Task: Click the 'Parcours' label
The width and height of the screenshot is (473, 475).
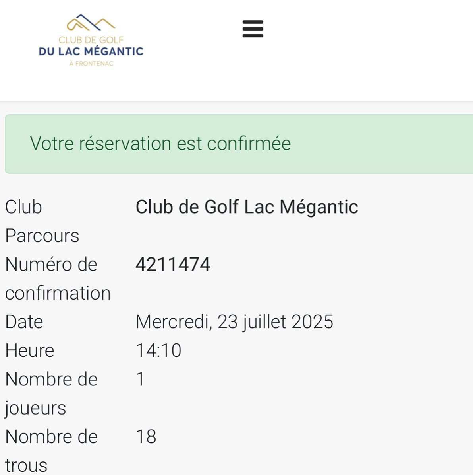Action: point(42,236)
